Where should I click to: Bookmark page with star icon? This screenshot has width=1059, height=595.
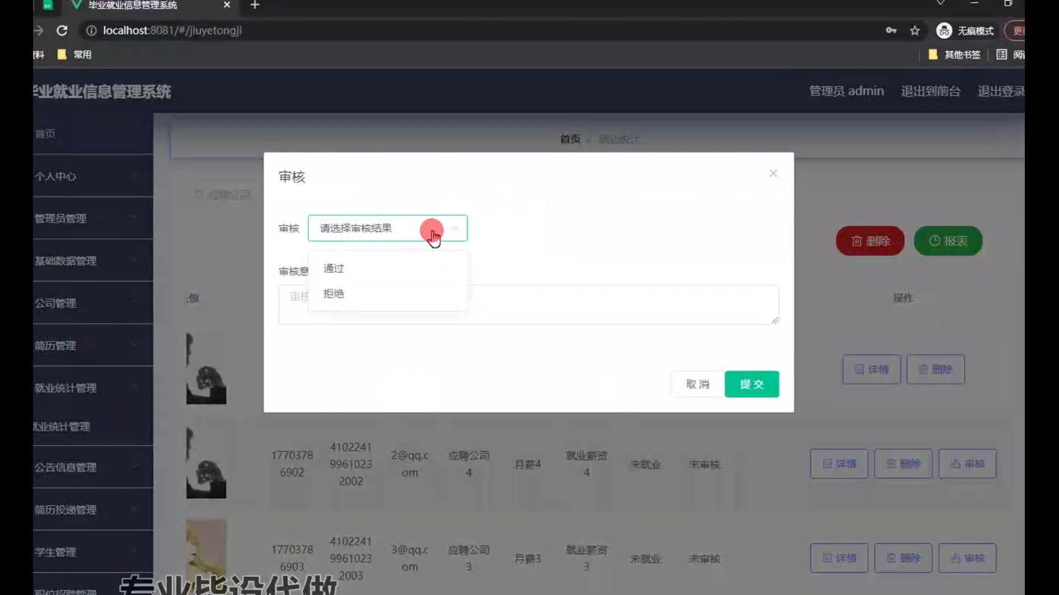915,31
